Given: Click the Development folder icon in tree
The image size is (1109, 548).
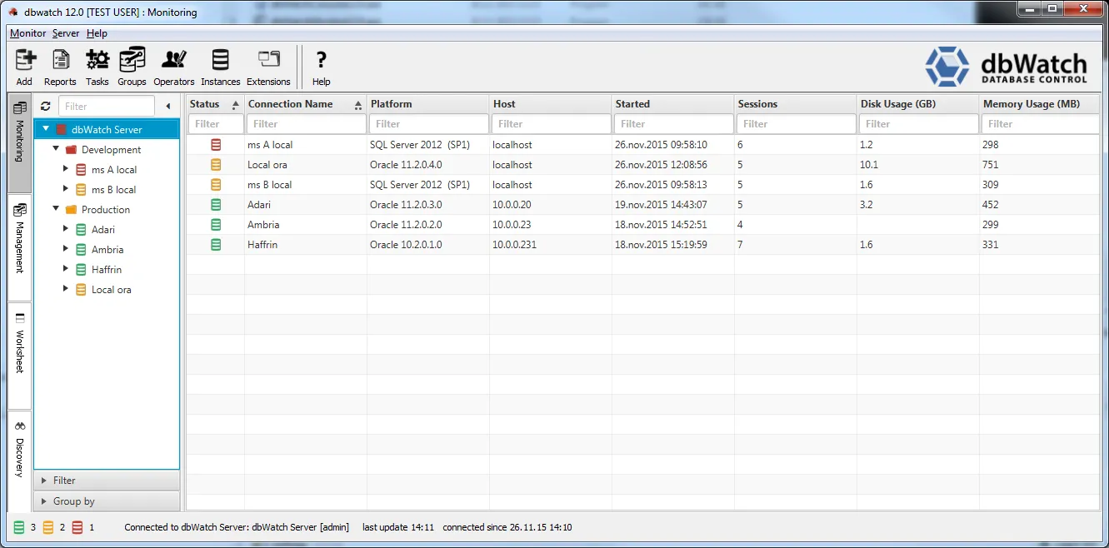Looking at the screenshot, I should click(71, 150).
